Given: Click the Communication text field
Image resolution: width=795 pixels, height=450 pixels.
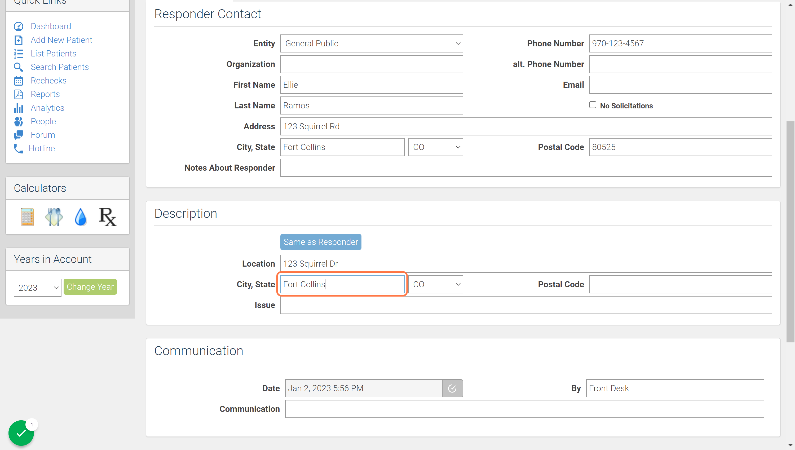Looking at the screenshot, I should 524,409.
